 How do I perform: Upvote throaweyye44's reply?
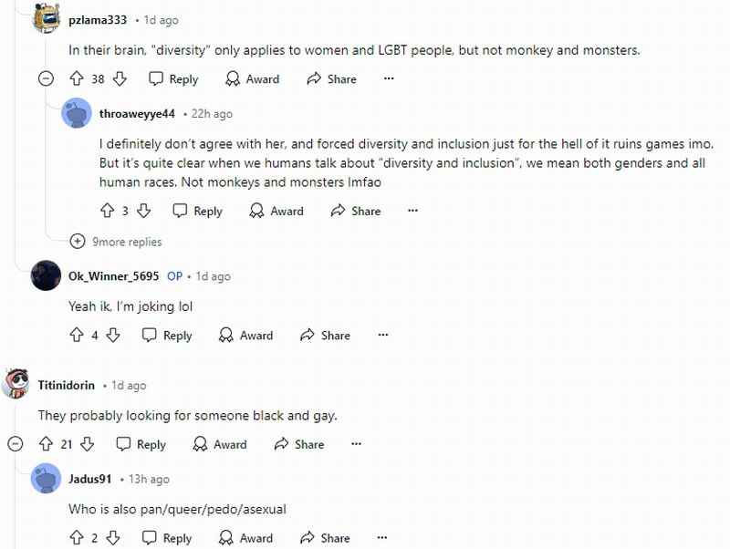click(x=107, y=211)
